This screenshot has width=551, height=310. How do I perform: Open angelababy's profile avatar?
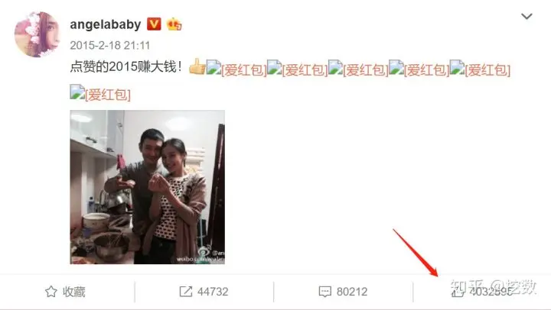37,34
